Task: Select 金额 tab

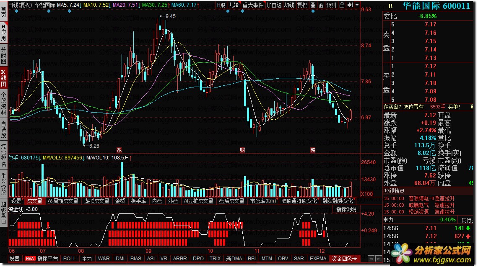Action: click(120, 201)
